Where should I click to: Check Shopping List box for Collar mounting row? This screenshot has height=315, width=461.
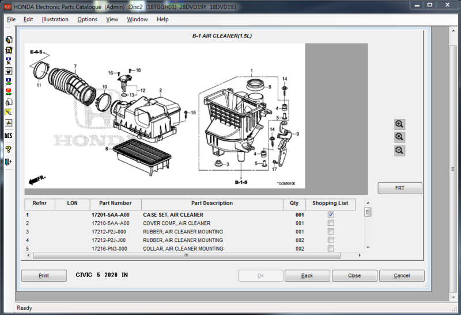tap(330, 248)
